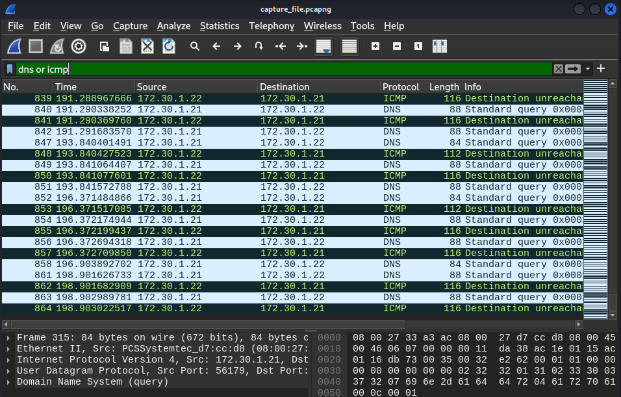Expand Domain Name System (query) section
This screenshot has width=621, height=397.
8,382
